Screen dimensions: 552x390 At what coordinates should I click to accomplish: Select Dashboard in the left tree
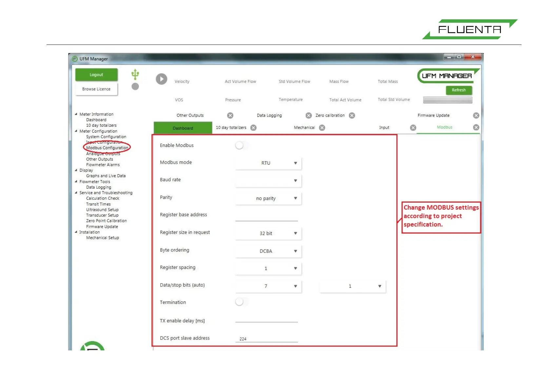96,120
